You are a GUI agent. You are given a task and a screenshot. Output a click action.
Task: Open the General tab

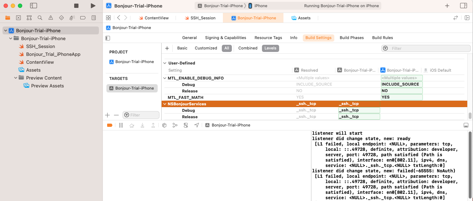tap(190, 38)
